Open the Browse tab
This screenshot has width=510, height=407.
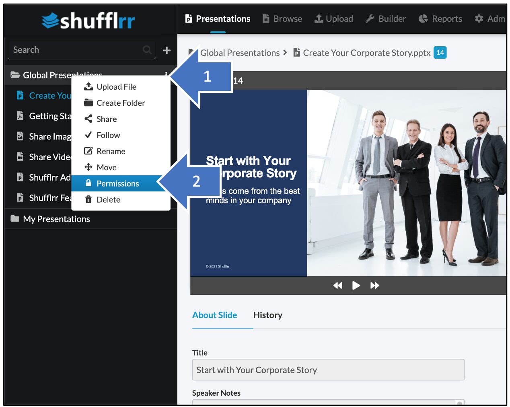coord(282,18)
